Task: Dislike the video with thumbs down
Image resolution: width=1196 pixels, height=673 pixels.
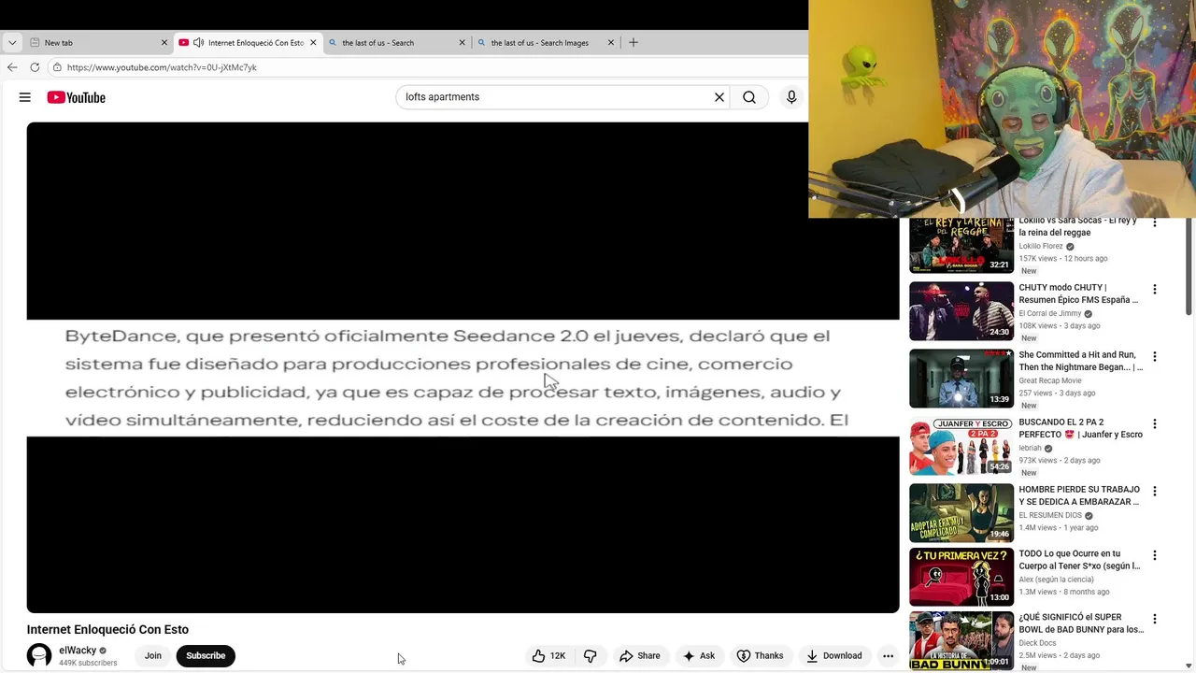Action: tap(591, 656)
